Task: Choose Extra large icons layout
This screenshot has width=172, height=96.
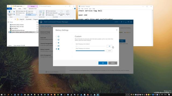Action: tap(21, 11)
